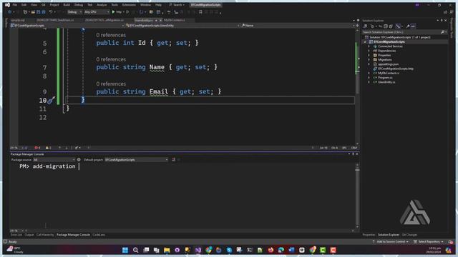458x257 pixels.
Task: Select MyDbContext.cs in Solution Explorer
Action: 389,73
